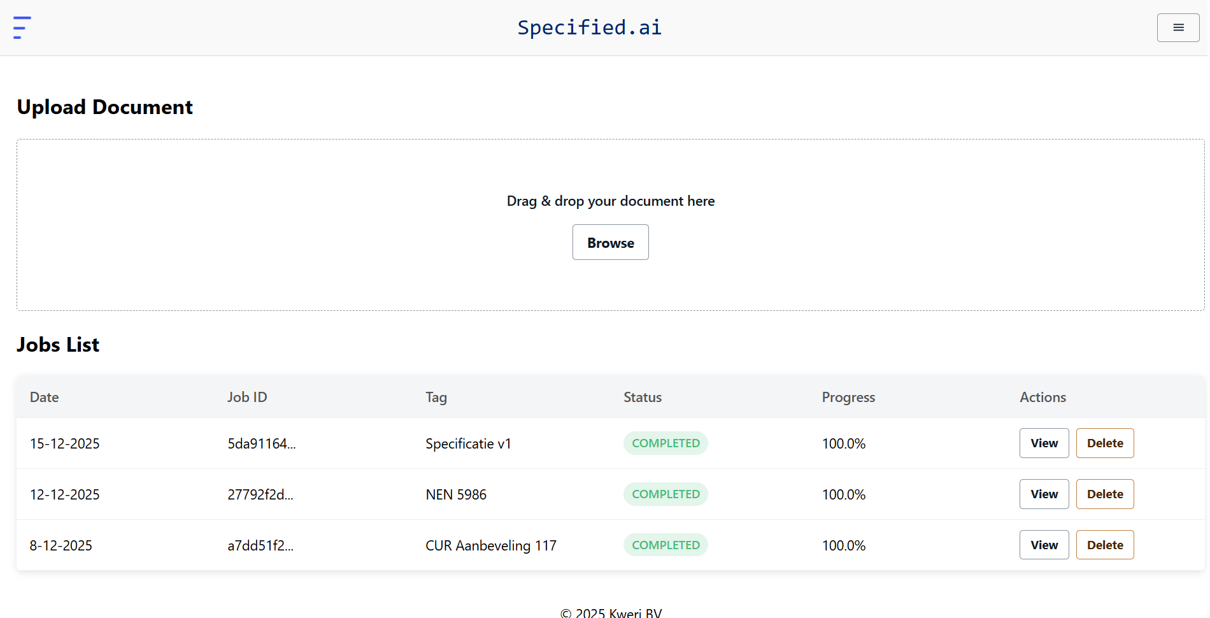Viewport: 1210px width, 618px height.
Task: View the NEN 5986 job
Action: [x=1044, y=494]
